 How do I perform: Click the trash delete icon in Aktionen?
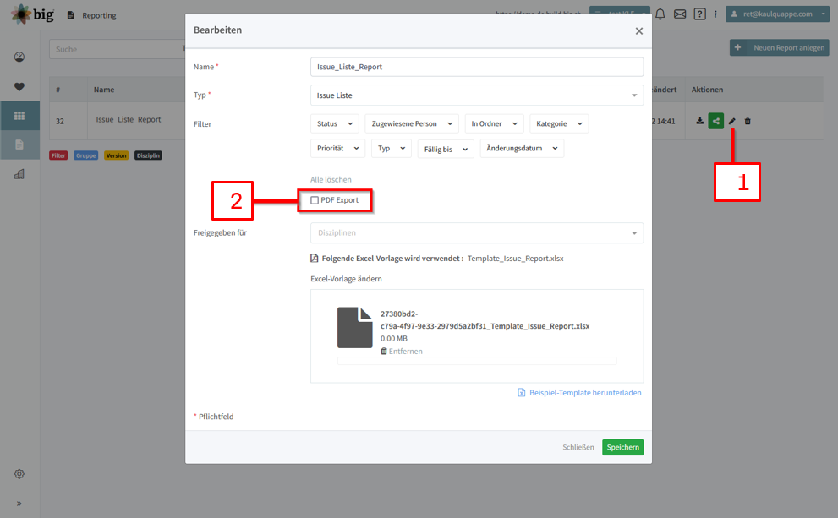pos(748,121)
